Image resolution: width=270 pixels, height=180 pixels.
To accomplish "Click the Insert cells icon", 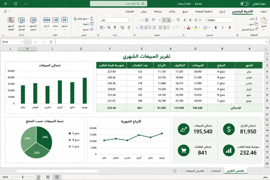I will 46,20.
